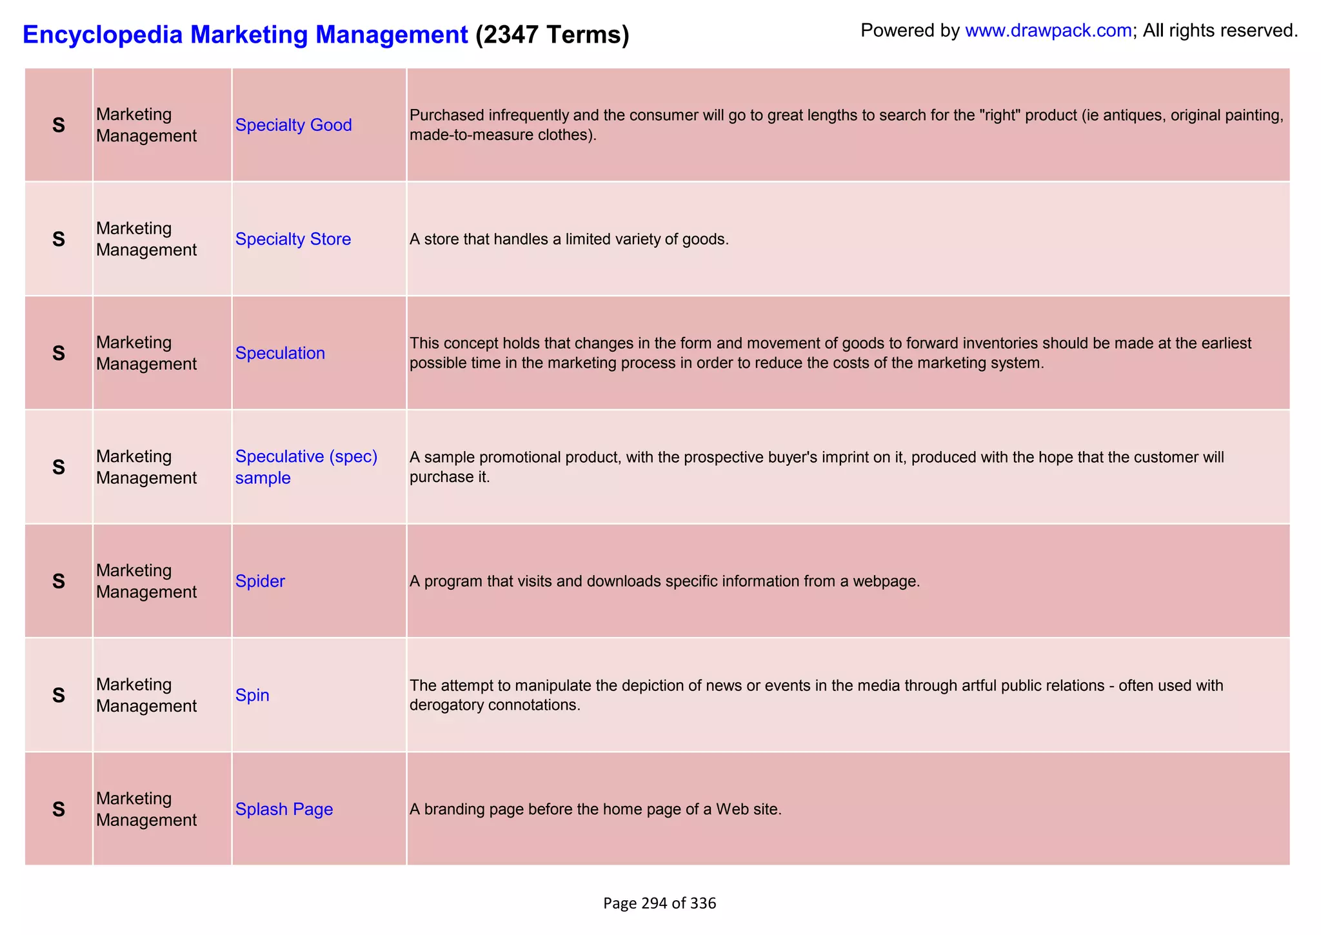Image resolution: width=1321 pixels, height=935 pixels.
Task: Open the Specialty Store term
Action: pyautogui.click(x=293, y=239)
